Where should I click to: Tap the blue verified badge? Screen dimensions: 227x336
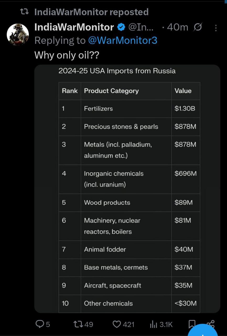click(121, 27)
